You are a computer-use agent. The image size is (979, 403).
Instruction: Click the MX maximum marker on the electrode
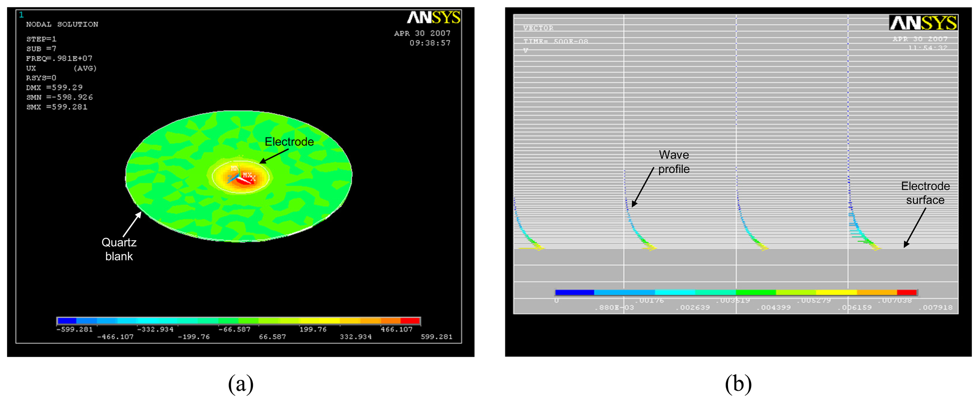click(x=247, y=175)
